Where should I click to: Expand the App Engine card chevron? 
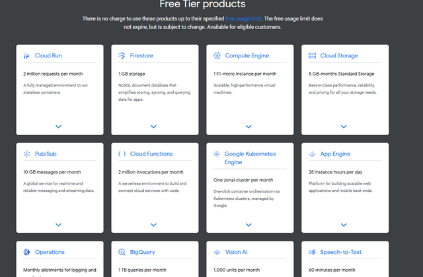pos(344,225)
